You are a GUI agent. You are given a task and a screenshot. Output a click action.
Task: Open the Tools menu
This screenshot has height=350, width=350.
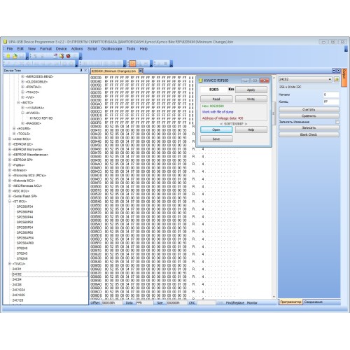tap(131, 49)
